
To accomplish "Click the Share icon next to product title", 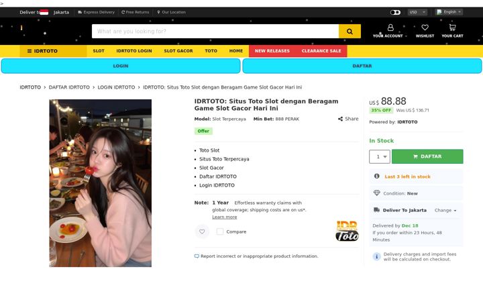I will point(340,119).
